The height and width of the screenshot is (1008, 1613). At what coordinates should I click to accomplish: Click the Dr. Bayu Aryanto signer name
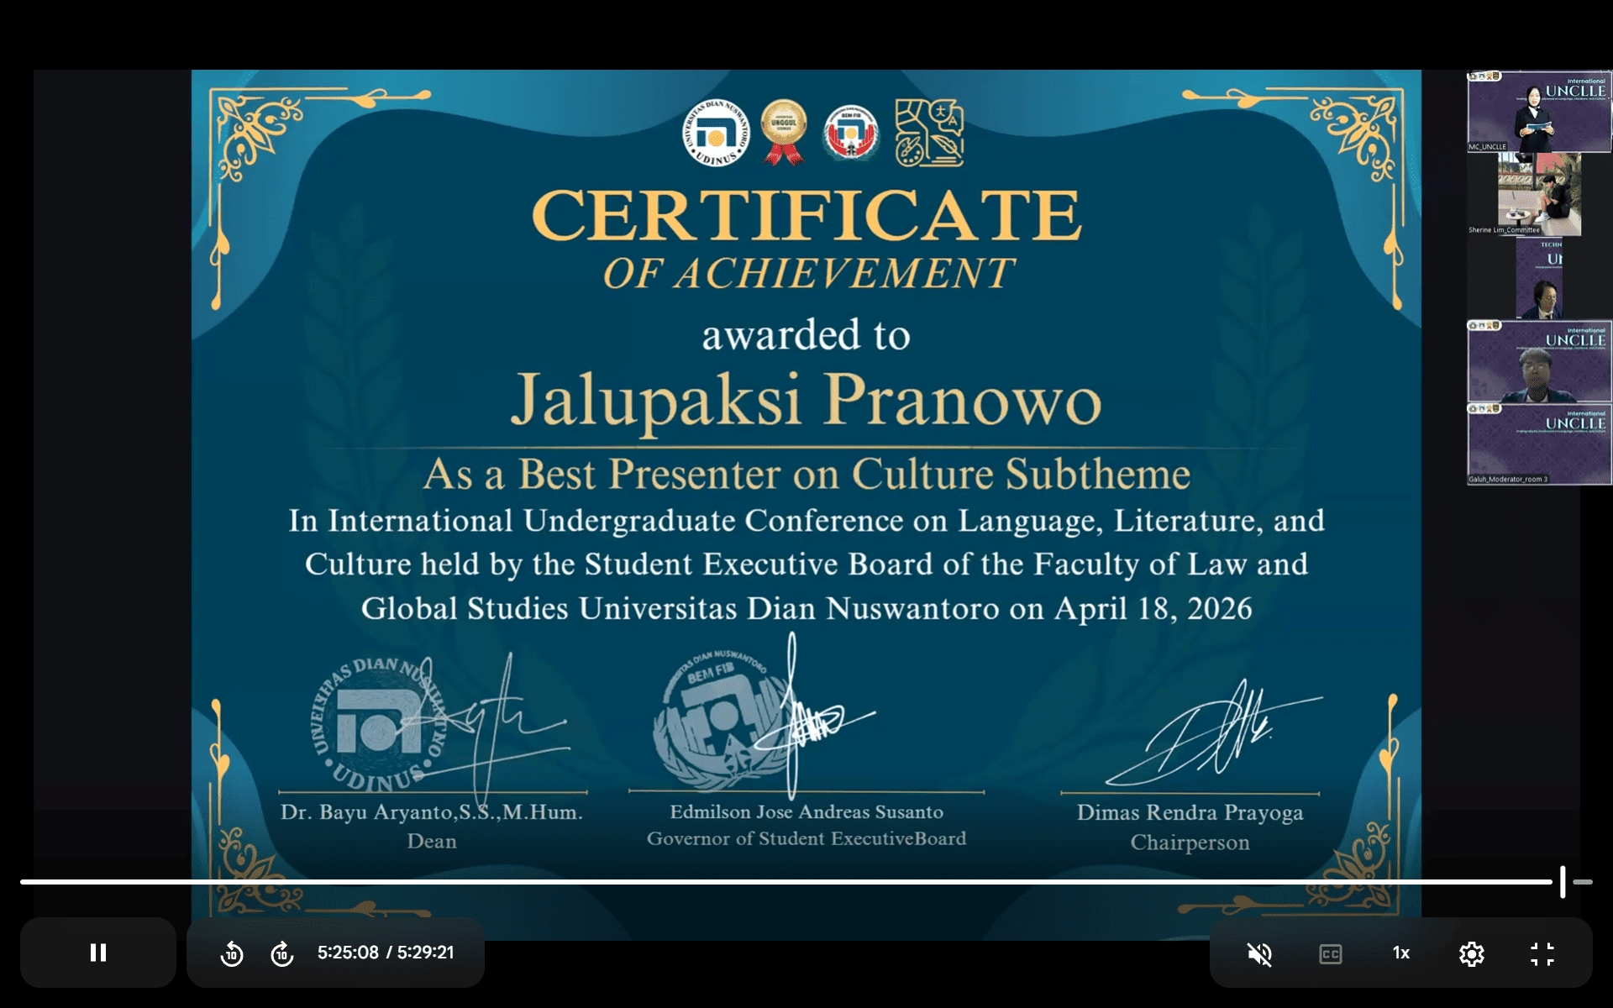tap(432, 812)
